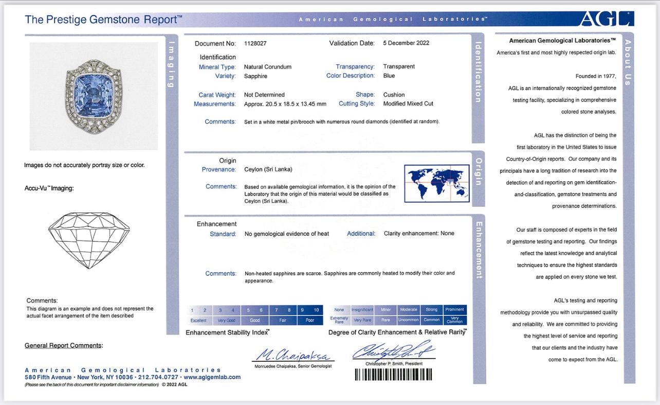Image resolution: width=660 pixels, height=405 pixels.
Task: Click the M. Chaipaksa signature
Action: (x=292, y=355)
